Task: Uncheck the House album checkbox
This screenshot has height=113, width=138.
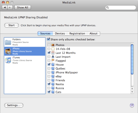Action: click(x=49, y=64)
